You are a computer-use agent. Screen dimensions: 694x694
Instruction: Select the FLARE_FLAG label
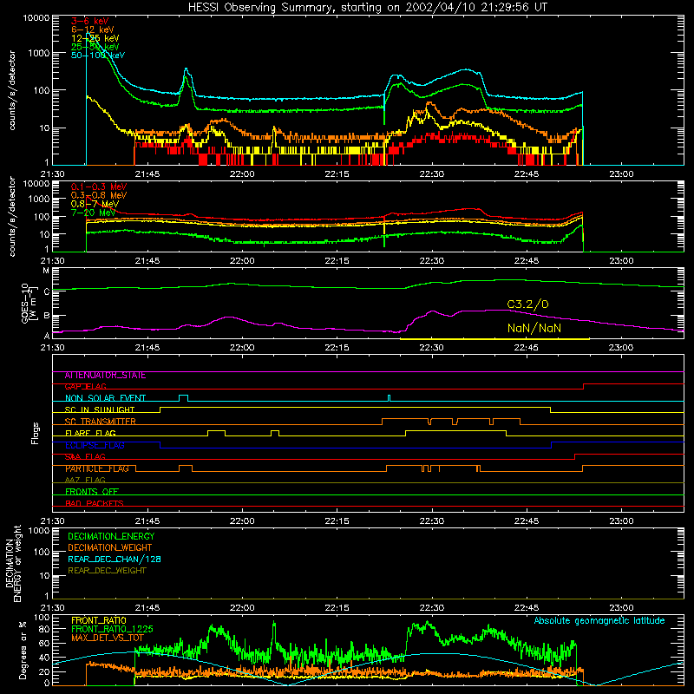coord(90,433)
